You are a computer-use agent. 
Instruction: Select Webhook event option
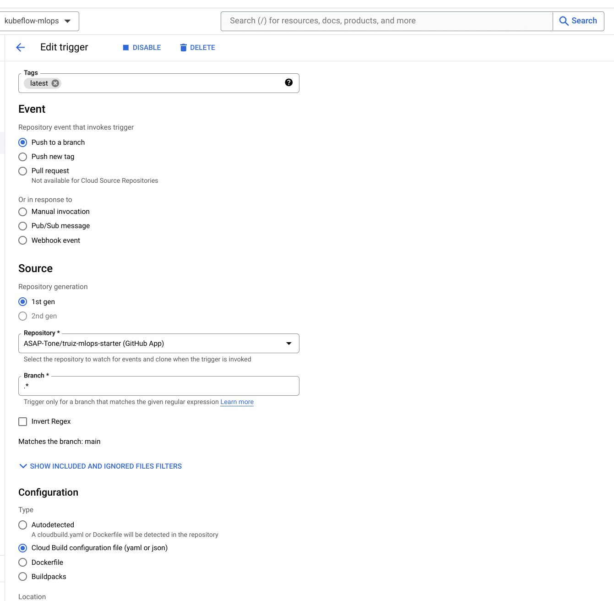(23, 240)
